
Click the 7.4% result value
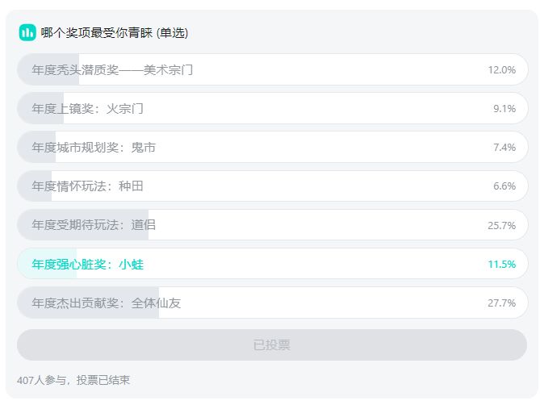click(504, 148)
